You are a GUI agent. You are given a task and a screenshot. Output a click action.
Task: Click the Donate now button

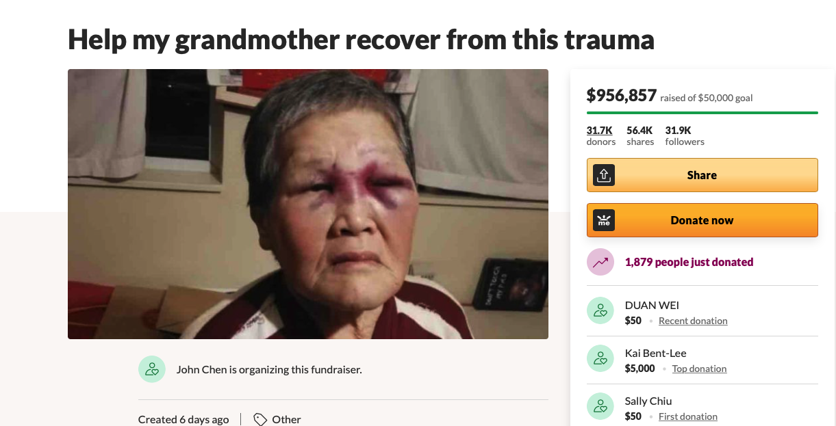tap(702, 220)
